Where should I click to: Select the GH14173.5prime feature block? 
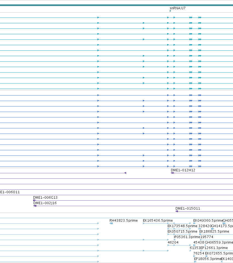tap(212, 229)
